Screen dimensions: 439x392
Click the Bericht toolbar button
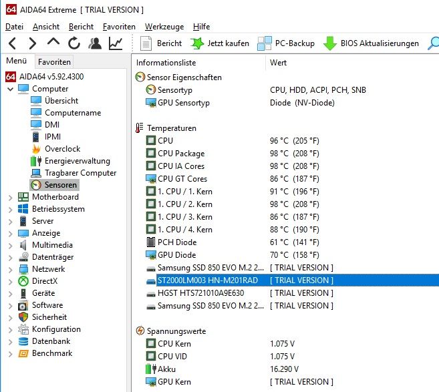[162, 43]
